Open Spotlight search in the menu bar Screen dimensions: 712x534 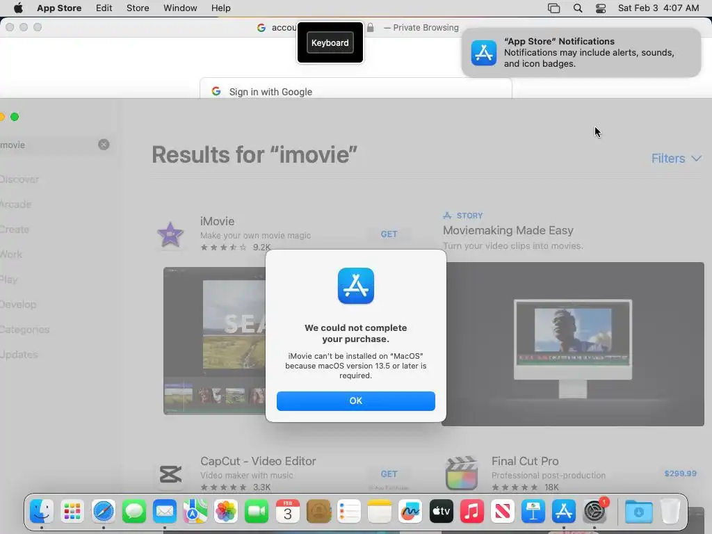(x=578, y=8)
